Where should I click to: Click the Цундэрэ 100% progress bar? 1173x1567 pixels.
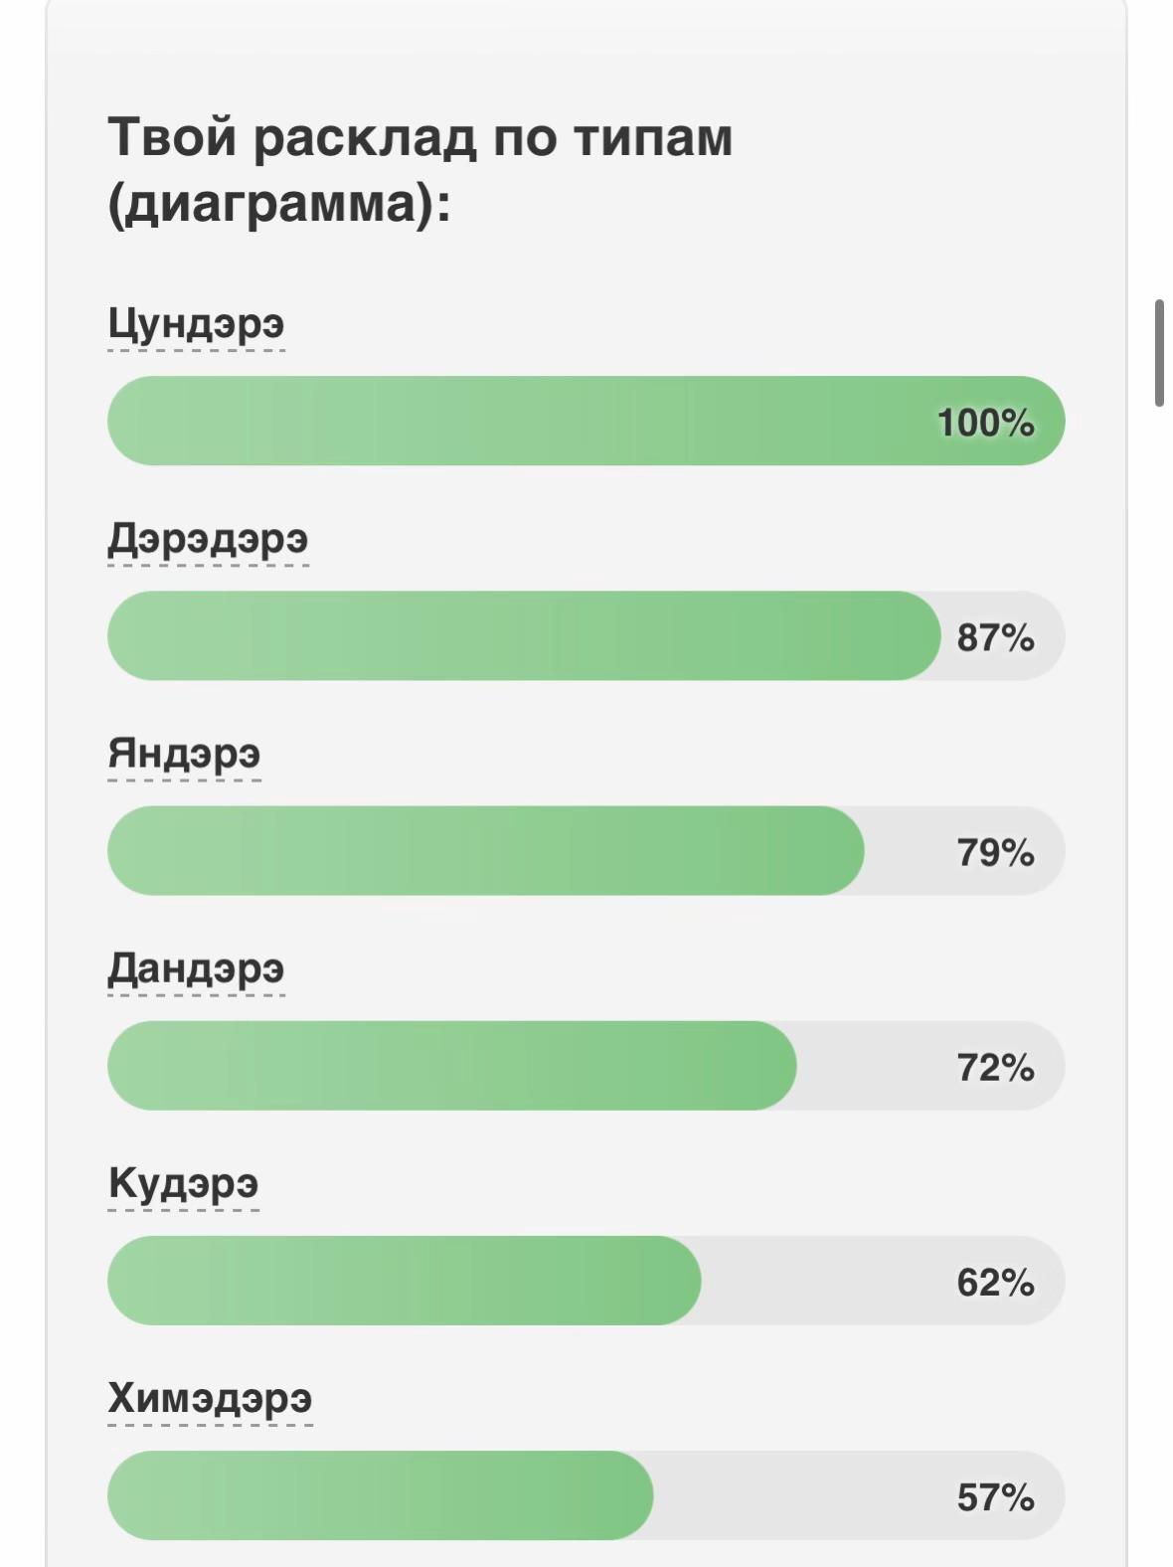pyautogui.click(x=586, y=421)
